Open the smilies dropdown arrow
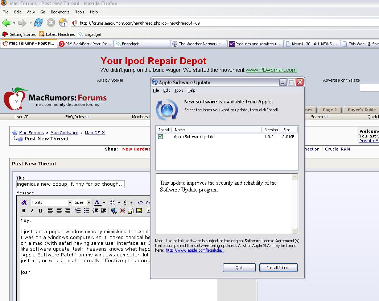 (119, 203)
